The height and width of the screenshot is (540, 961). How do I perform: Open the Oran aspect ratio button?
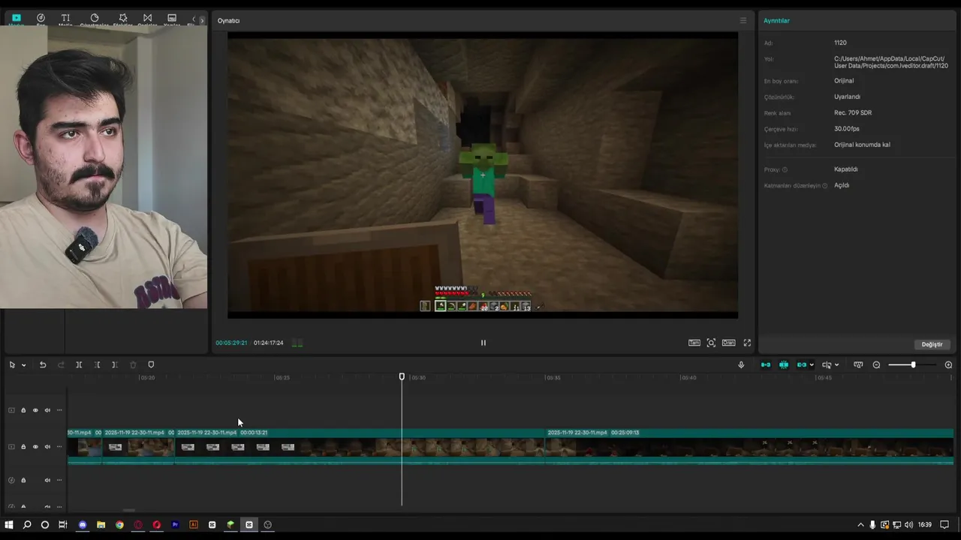pyautogui.click(x=728, y=343)
